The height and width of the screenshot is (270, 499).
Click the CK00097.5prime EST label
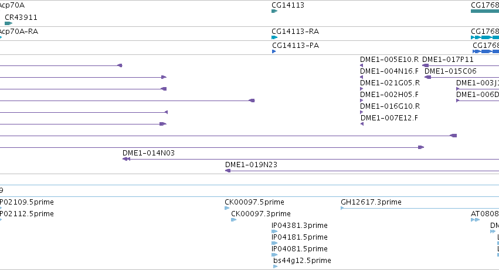pyautogui.click(x=254, y=202)
